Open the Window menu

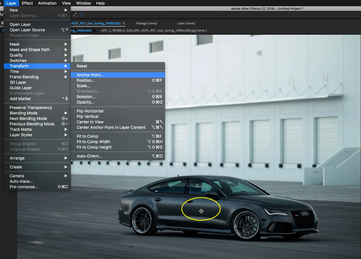[x=84, y=3]
